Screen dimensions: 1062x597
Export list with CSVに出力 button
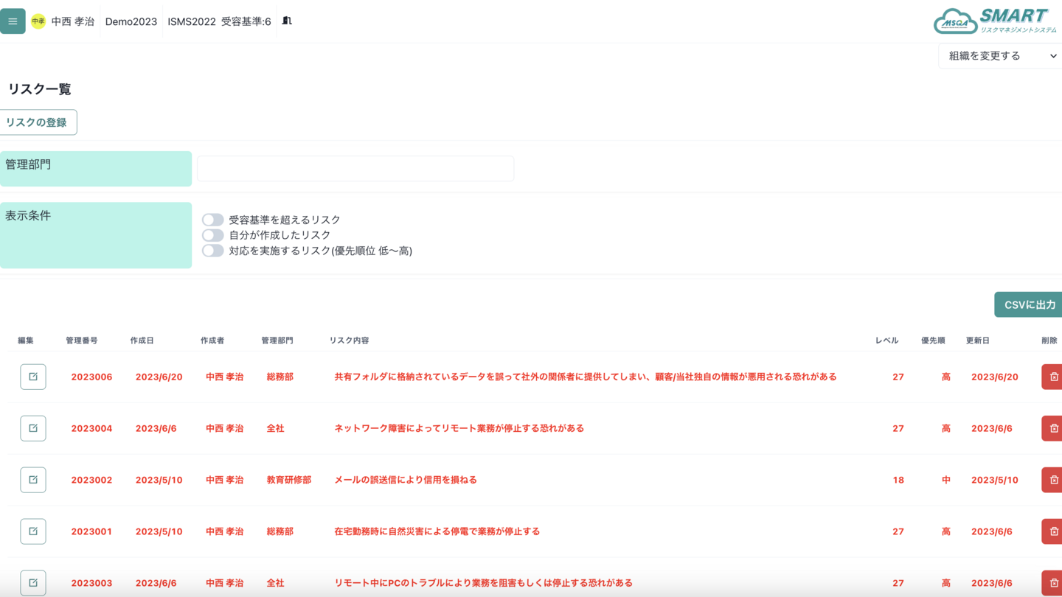click(1029, 304)
